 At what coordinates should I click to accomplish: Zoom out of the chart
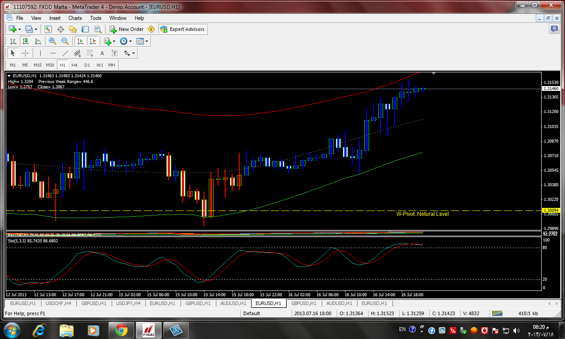click(x=65, y=41)
